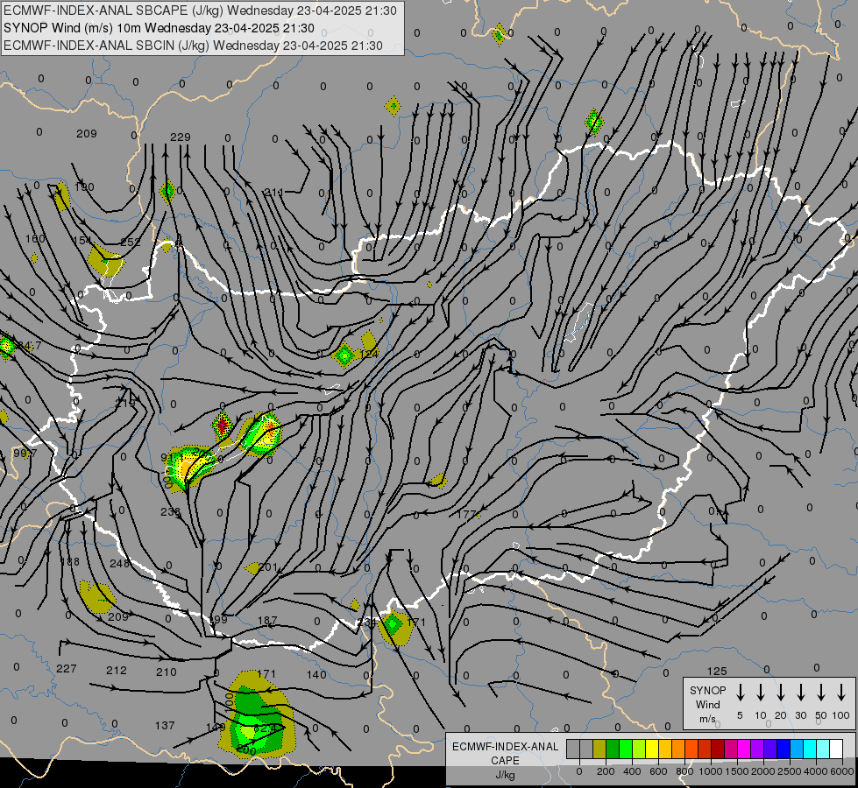858x788 pixels.
Task: Click the SBCIN title line in header box
Action: coord(193,46)
